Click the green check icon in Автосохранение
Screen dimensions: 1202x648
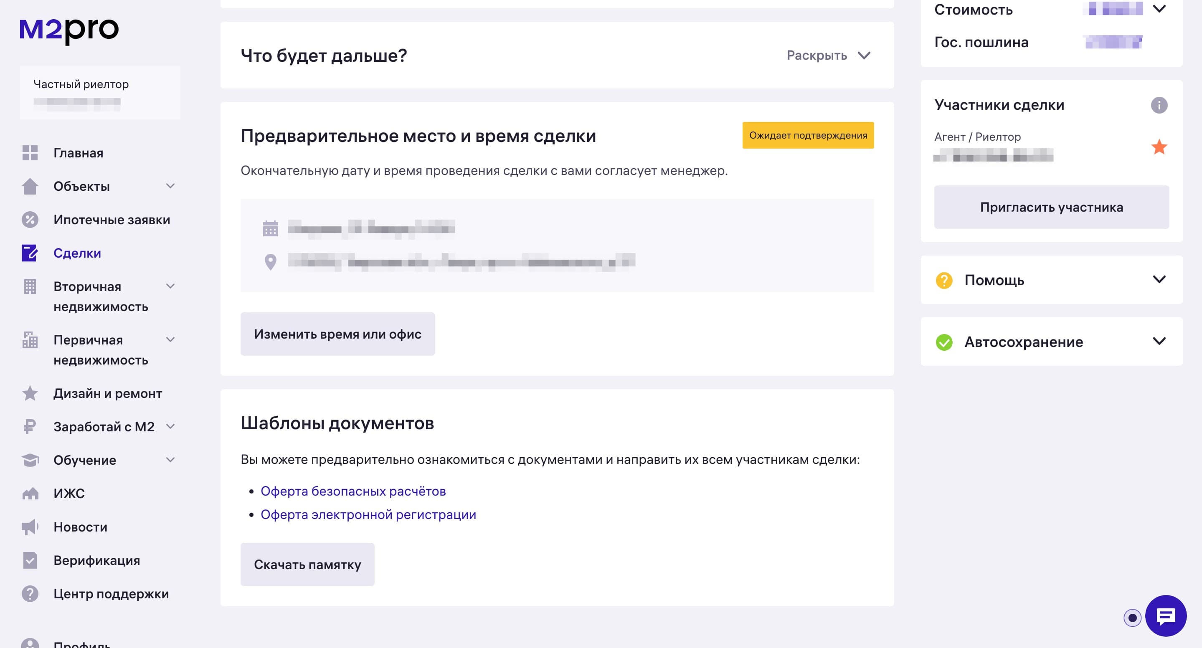point(944,342)
